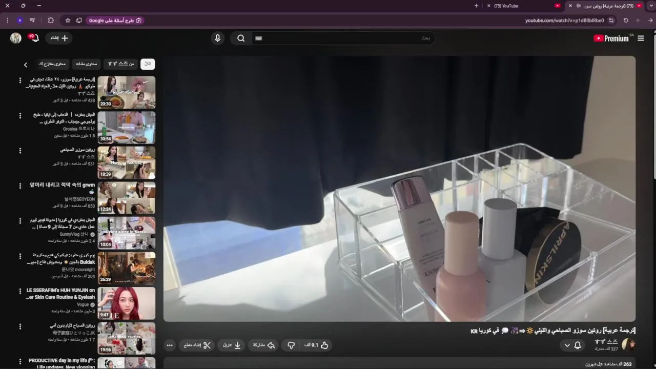The height and width of the screenshot is (369, 656).
Task: Open options menu for the Orosina video
Action: [x=20, y=116]
